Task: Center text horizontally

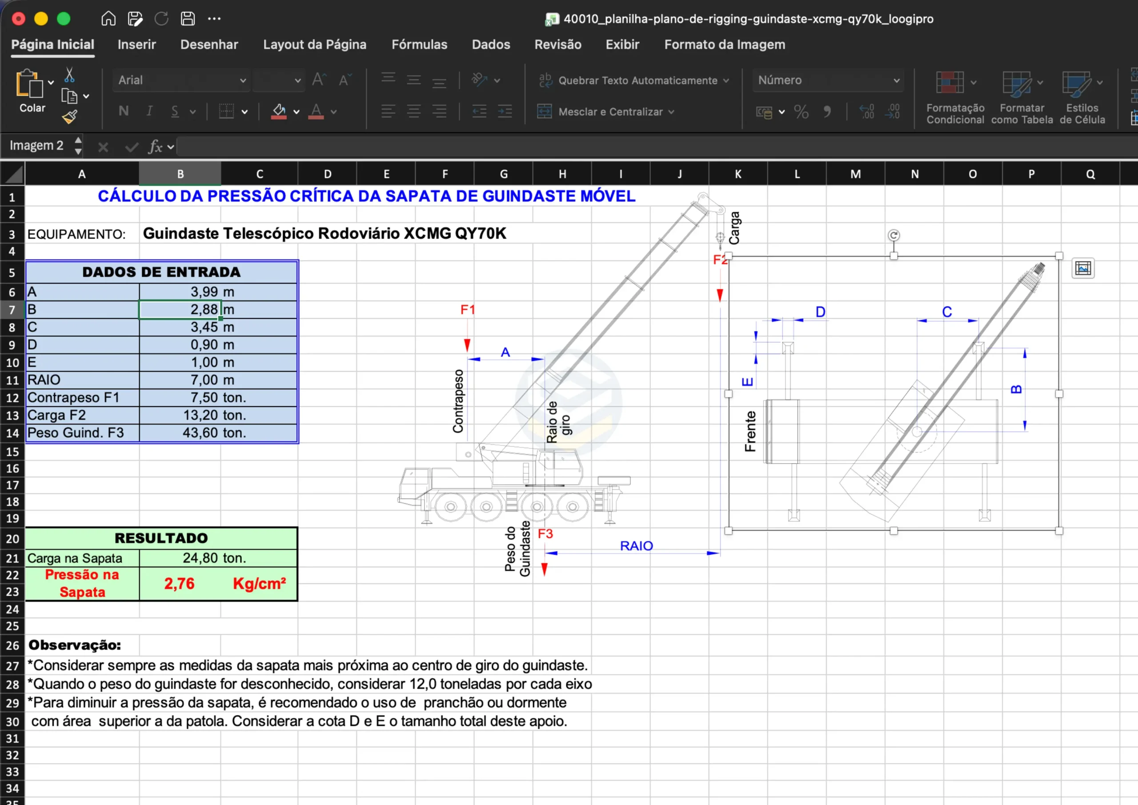Action: pos(414,111)
